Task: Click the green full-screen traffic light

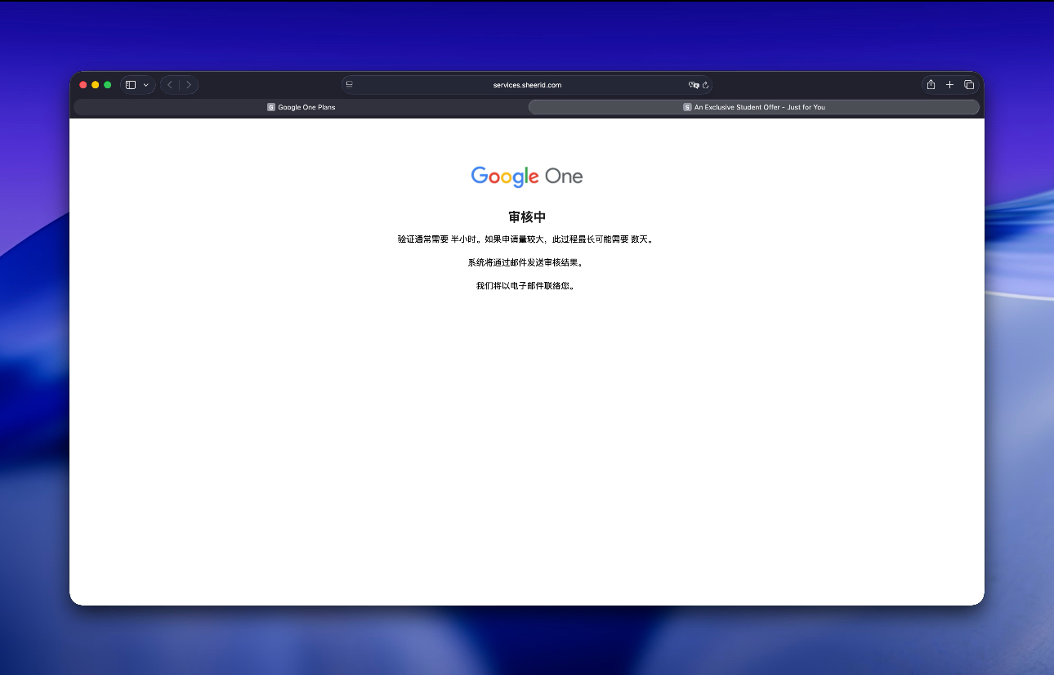Action: click(107, 84)
